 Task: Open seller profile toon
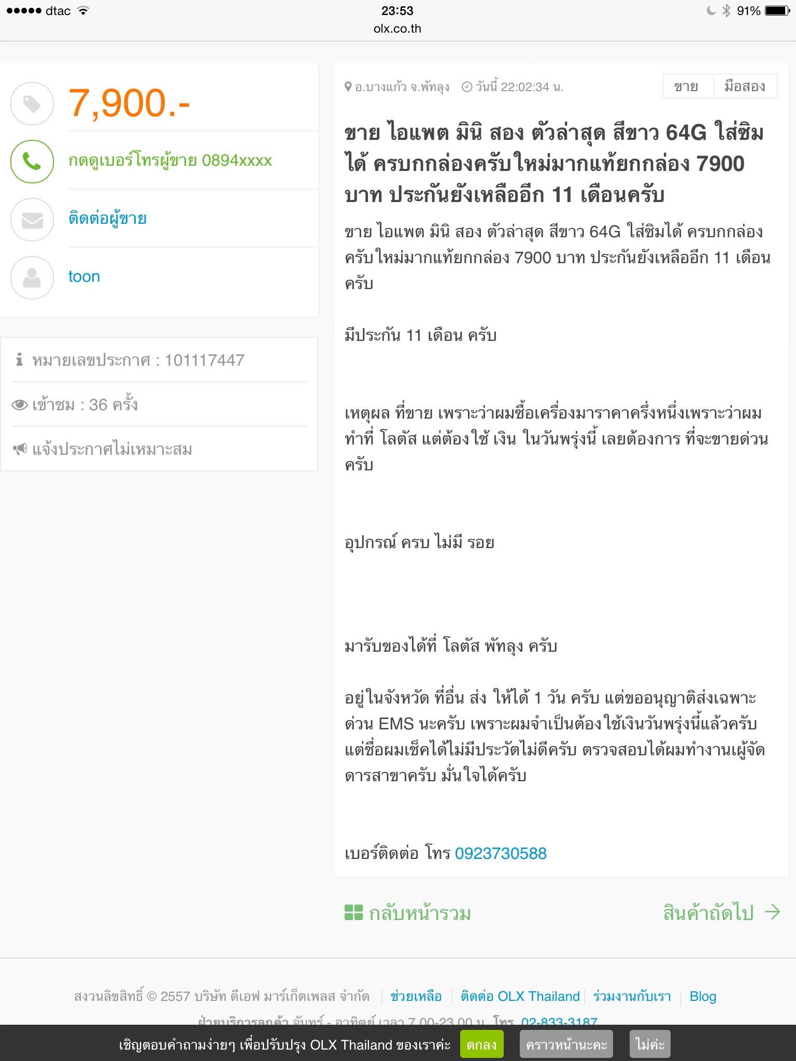point(84,277)
